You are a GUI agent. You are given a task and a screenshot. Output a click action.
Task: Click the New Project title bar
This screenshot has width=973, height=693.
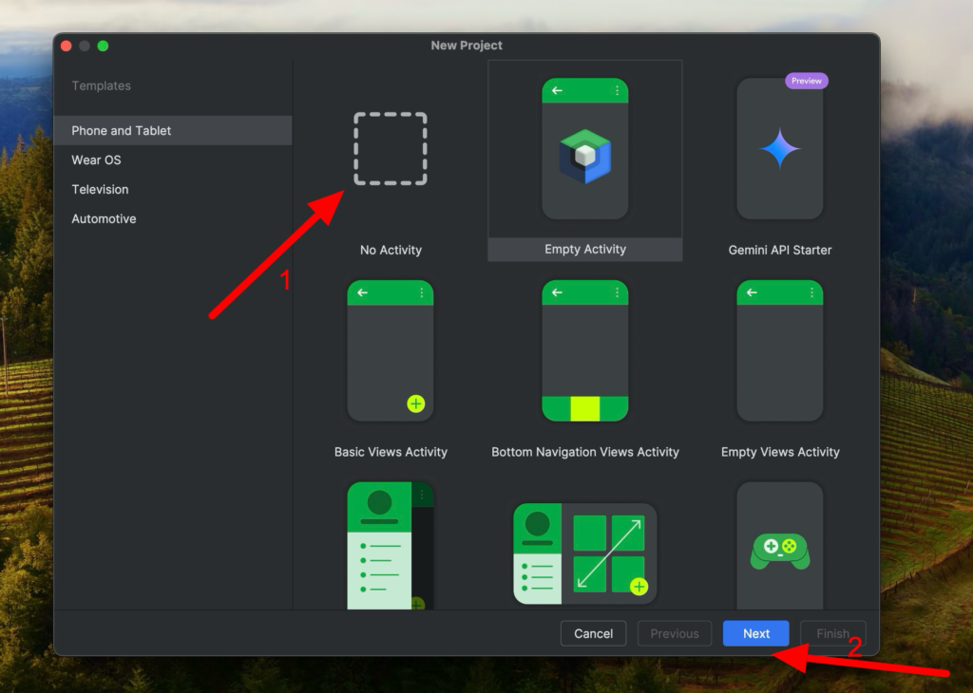467,46
